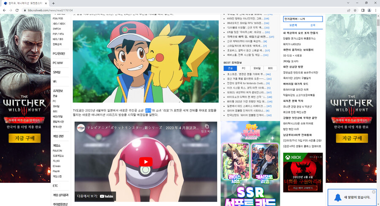
Task: Open the 우마무스메 article with [25] comments
Action: (248, 32)
